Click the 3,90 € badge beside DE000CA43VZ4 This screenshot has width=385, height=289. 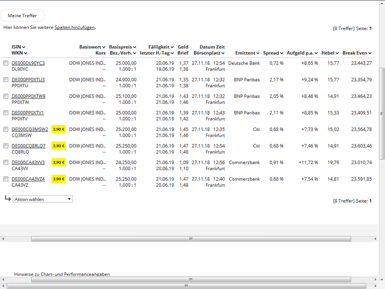coord(59,179)
